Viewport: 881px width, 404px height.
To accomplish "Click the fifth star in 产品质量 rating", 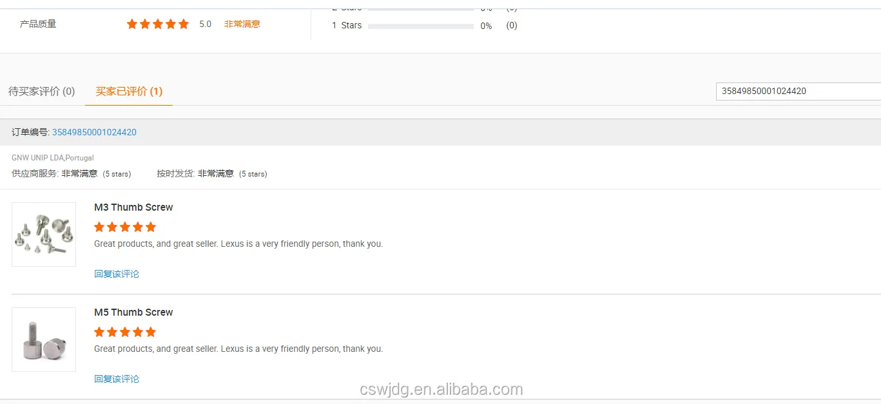I will pos(184,24).
